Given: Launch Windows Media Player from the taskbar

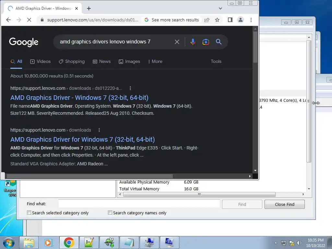Looking at the screenshot, I should coord(49,243).
